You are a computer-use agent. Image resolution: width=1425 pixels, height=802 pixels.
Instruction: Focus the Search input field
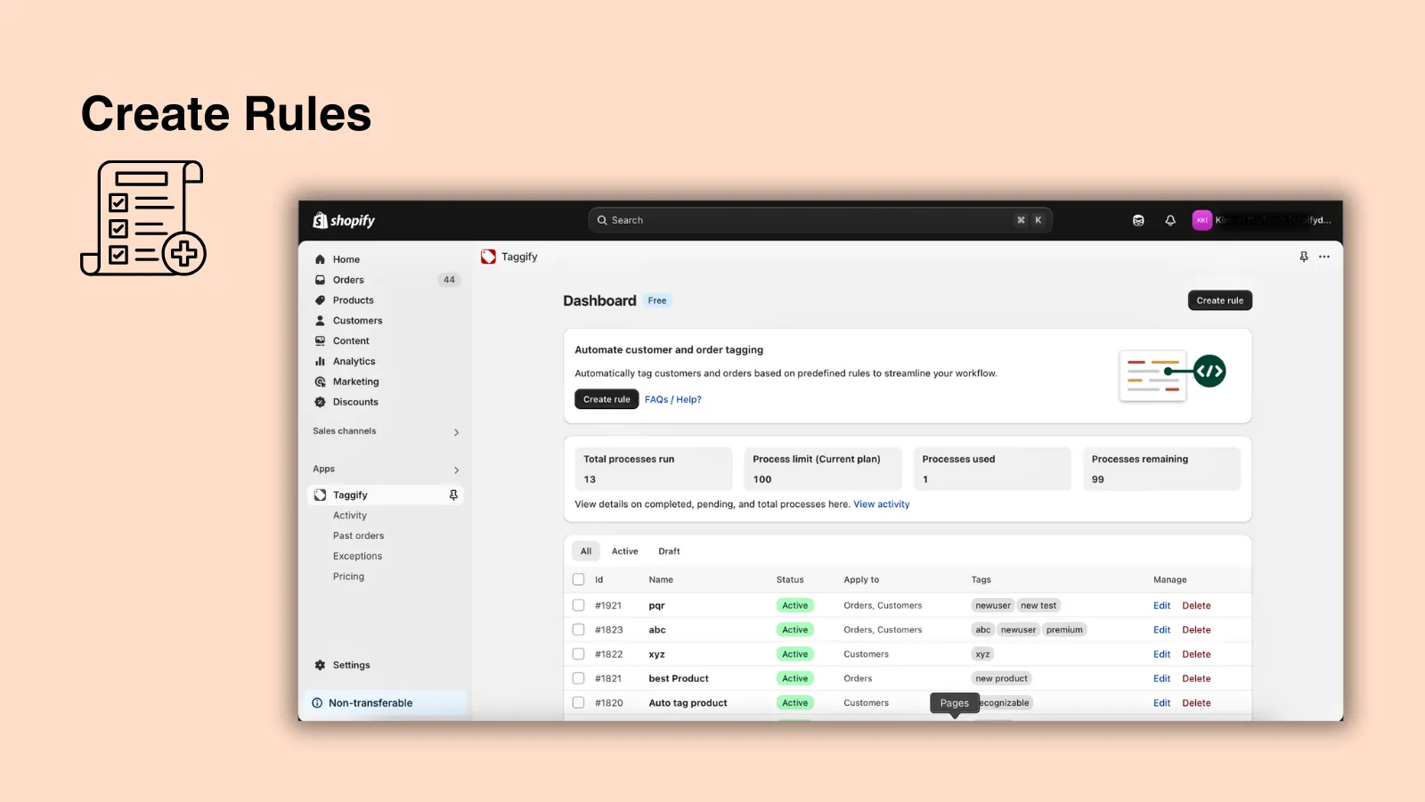[x=820, y=220]
